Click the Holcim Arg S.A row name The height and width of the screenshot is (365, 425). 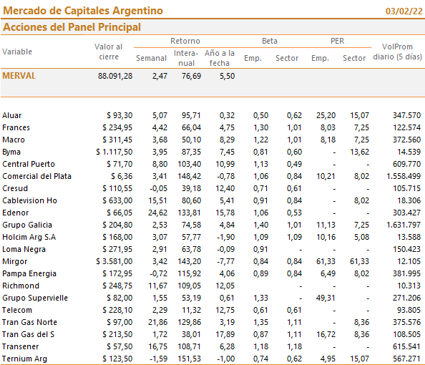[x=29, y=237]
